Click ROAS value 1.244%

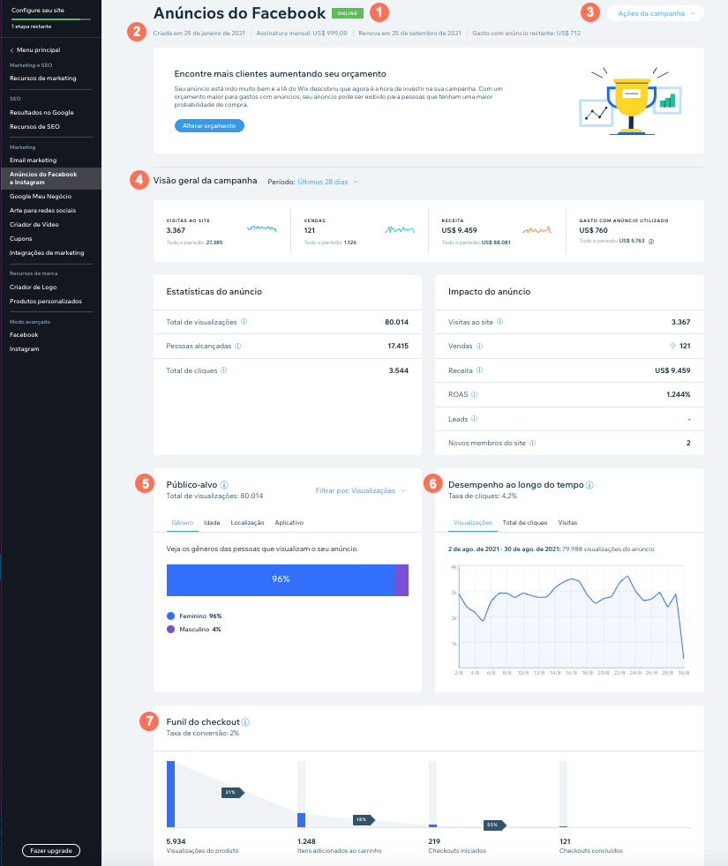click(679, 394)
